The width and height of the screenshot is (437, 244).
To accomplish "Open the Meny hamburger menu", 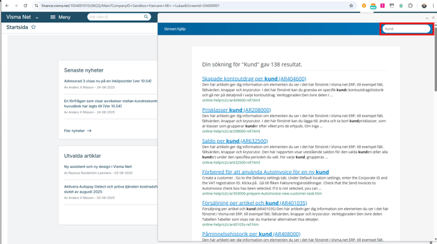I will tap(60, 17).
